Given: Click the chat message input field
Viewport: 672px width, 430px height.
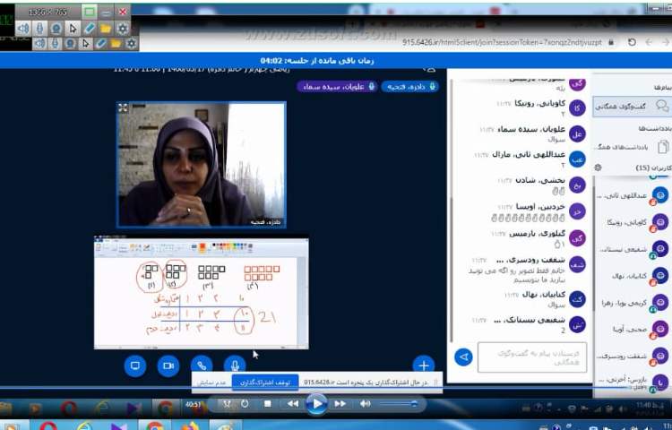Looking at the screenshot, I should 531,357.
